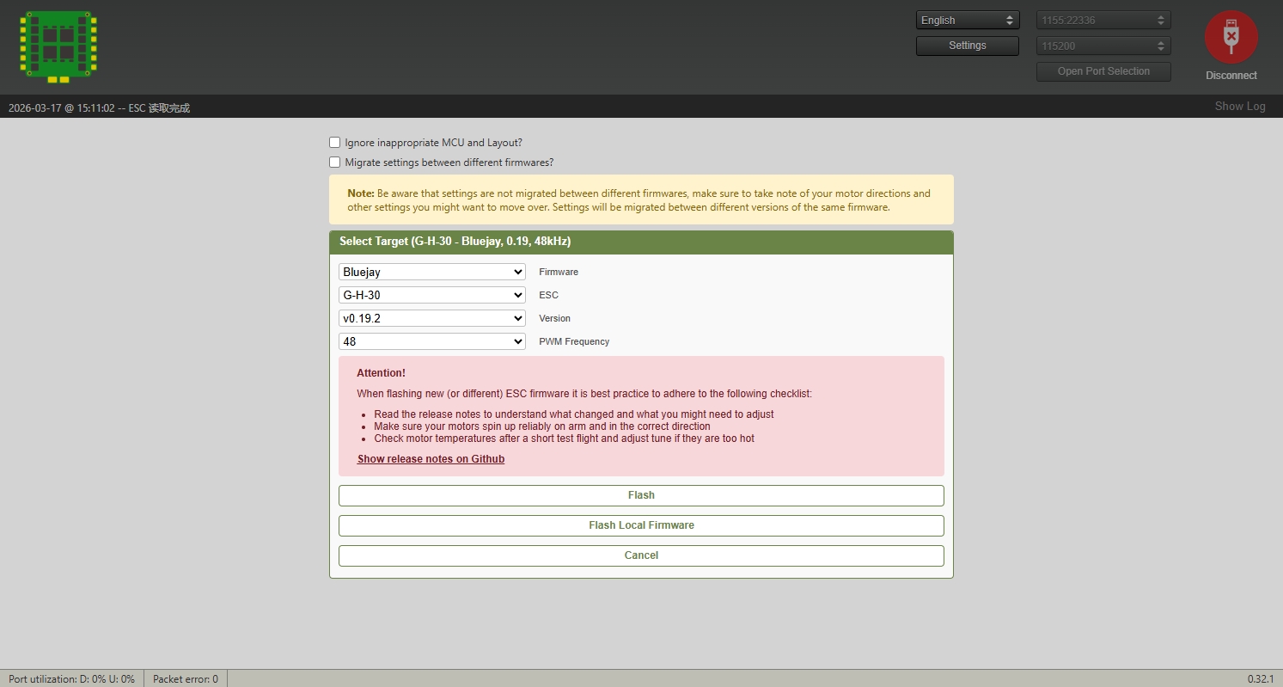Check Migrate settings between different firmwares
This screenshot has width=1283, height=687.
335,163
